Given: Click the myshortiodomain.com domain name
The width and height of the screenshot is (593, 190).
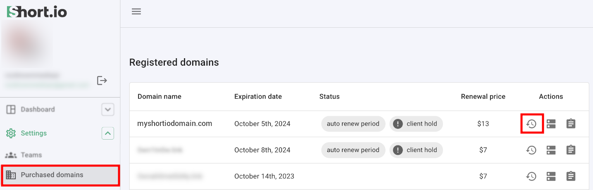Looking at the screenshot, I should (175, 123).
